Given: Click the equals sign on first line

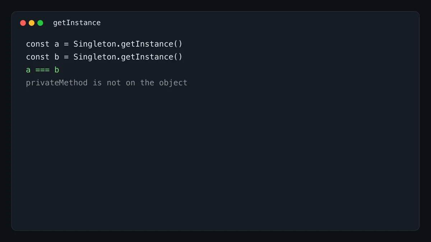Looking at the screenshot, I should click(x=66, y=44).
